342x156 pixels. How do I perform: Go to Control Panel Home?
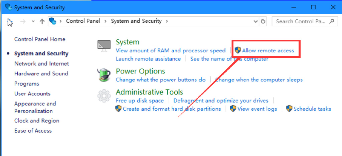pos(40,39)
